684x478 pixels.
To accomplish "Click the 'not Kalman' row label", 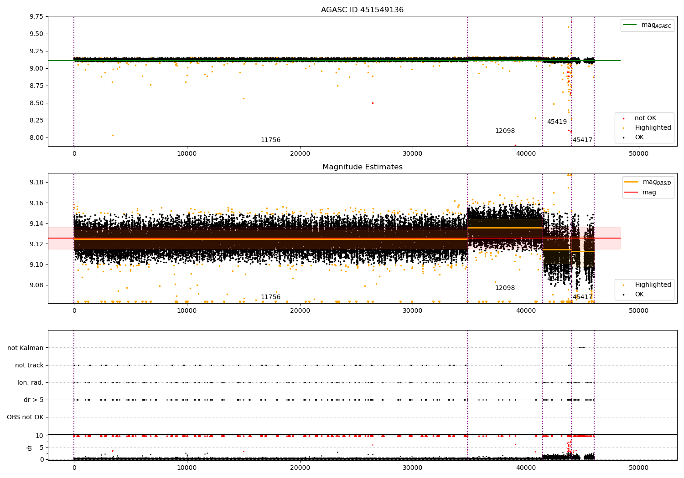I will [x=26, y=348].
